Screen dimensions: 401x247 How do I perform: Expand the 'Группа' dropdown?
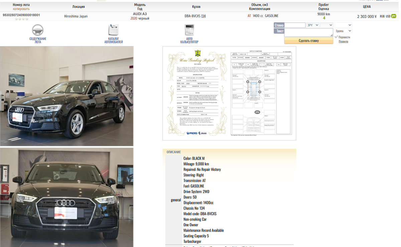[x=343, y=31]
